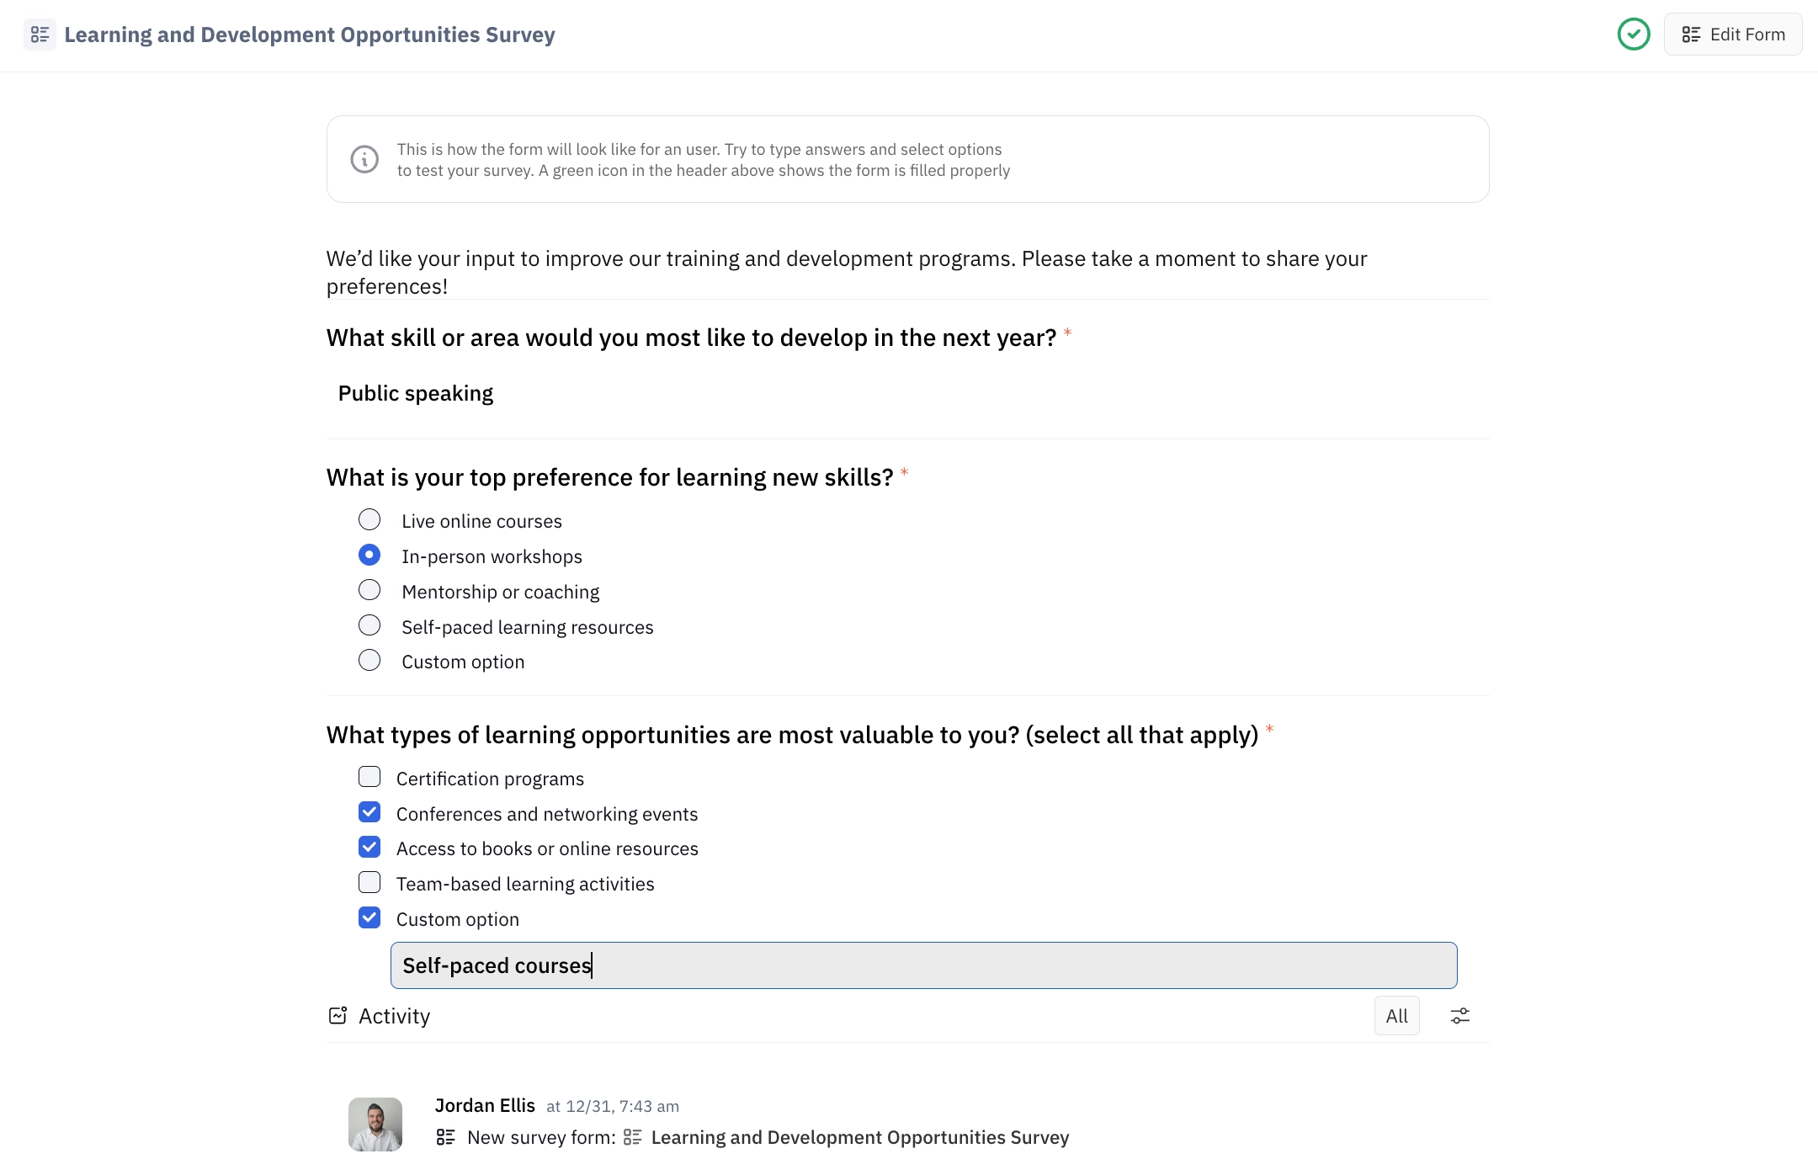Click the green checkmark status icon in header
Image resolution: width=1818 pixels, height=1175 pixels.
pos(1634,35)
